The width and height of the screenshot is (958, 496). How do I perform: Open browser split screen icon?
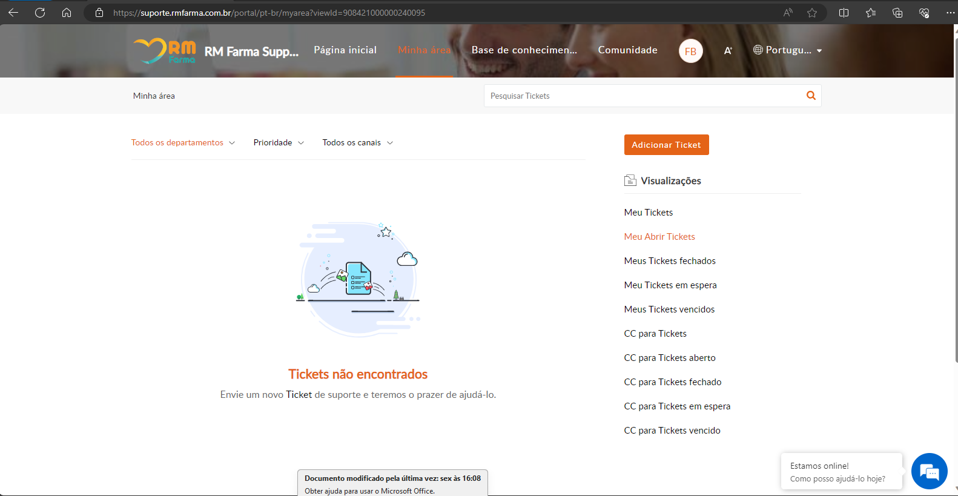click(x=844, y=13)
